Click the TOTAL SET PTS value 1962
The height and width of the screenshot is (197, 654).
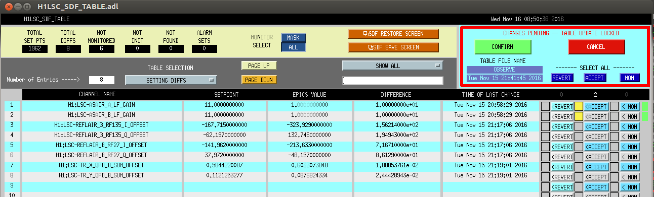click(35, 49)
